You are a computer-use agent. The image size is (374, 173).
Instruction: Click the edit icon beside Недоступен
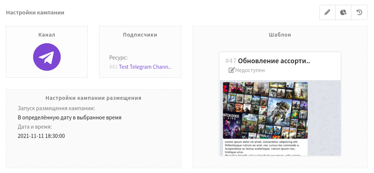[232, 70]
